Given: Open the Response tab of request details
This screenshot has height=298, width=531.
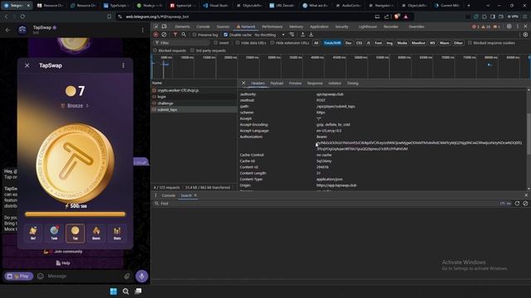Looking at the screenshot, I should click(314, 83).
